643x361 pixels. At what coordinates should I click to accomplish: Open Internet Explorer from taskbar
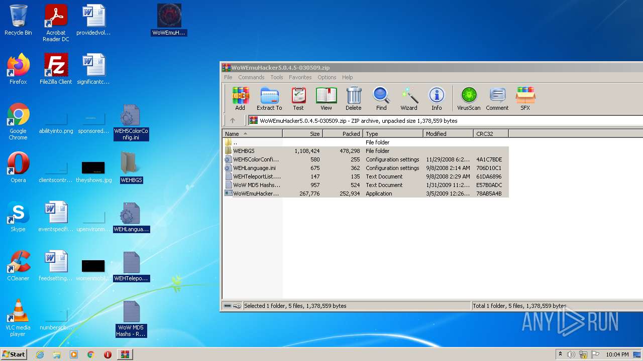click(x=40, y=354)
